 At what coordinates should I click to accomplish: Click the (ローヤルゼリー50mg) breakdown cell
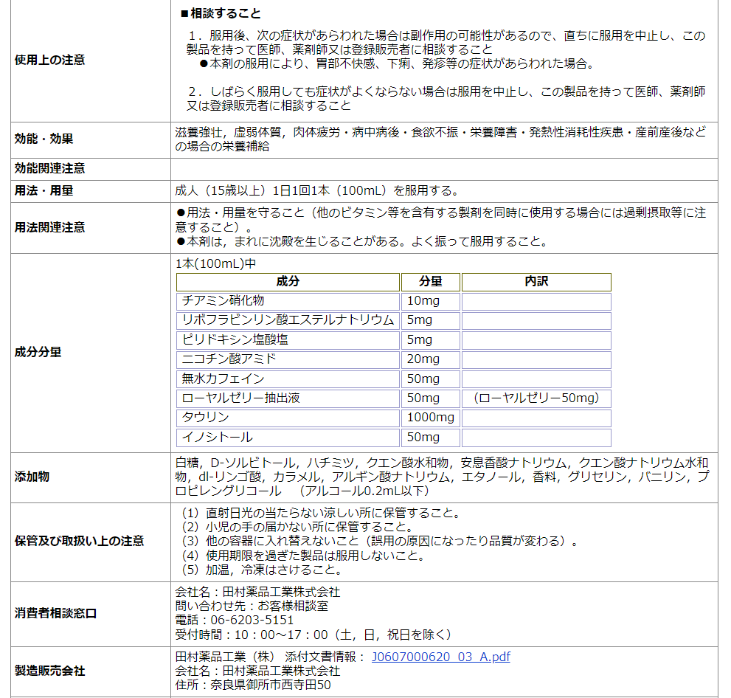click(x=536, y=398)
